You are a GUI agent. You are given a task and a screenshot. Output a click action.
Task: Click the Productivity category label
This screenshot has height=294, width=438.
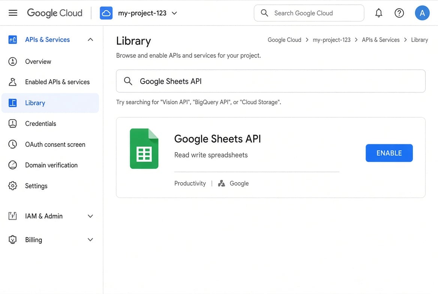(x=190, y=183)
